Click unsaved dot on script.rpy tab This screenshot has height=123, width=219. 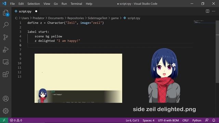point(36,11)
